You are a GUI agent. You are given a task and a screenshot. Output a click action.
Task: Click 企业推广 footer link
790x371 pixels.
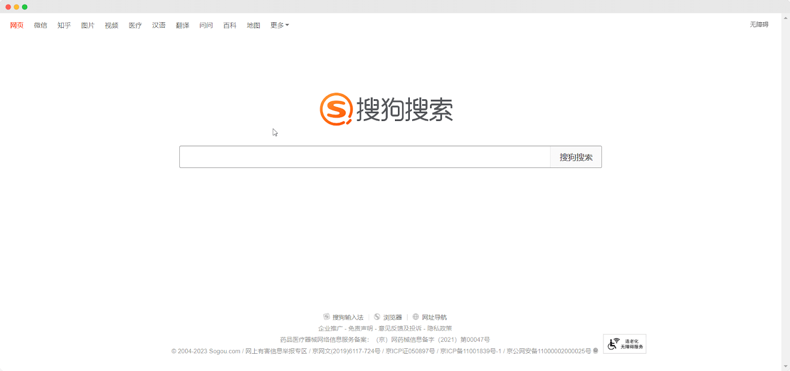click(330, 329)
